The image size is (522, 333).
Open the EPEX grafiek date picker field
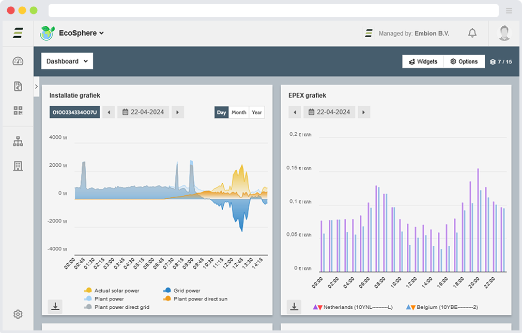click(329, 112)
